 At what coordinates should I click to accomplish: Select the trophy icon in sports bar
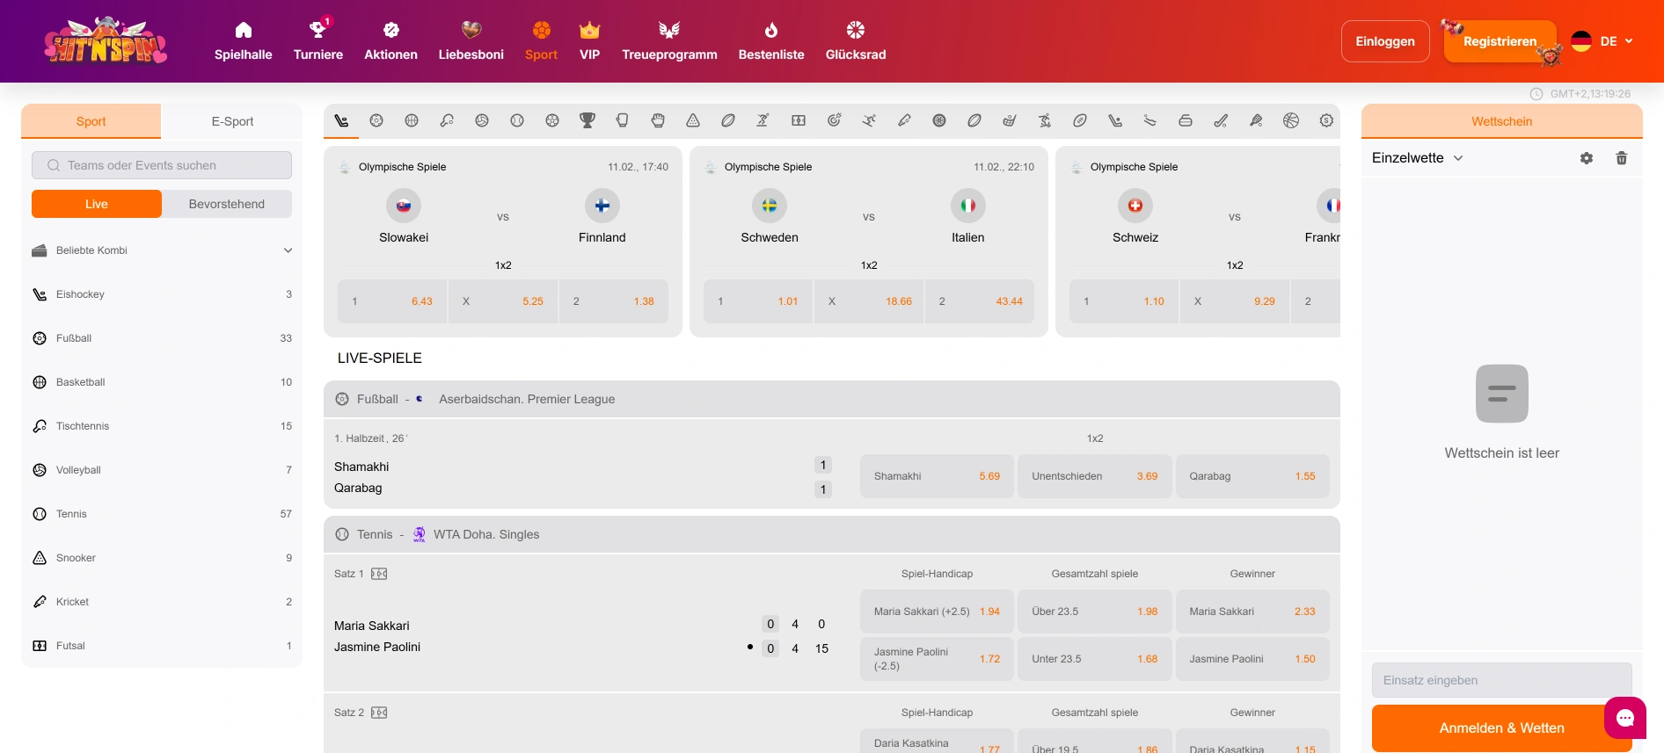pyautogui.click(x=587, y=120)
